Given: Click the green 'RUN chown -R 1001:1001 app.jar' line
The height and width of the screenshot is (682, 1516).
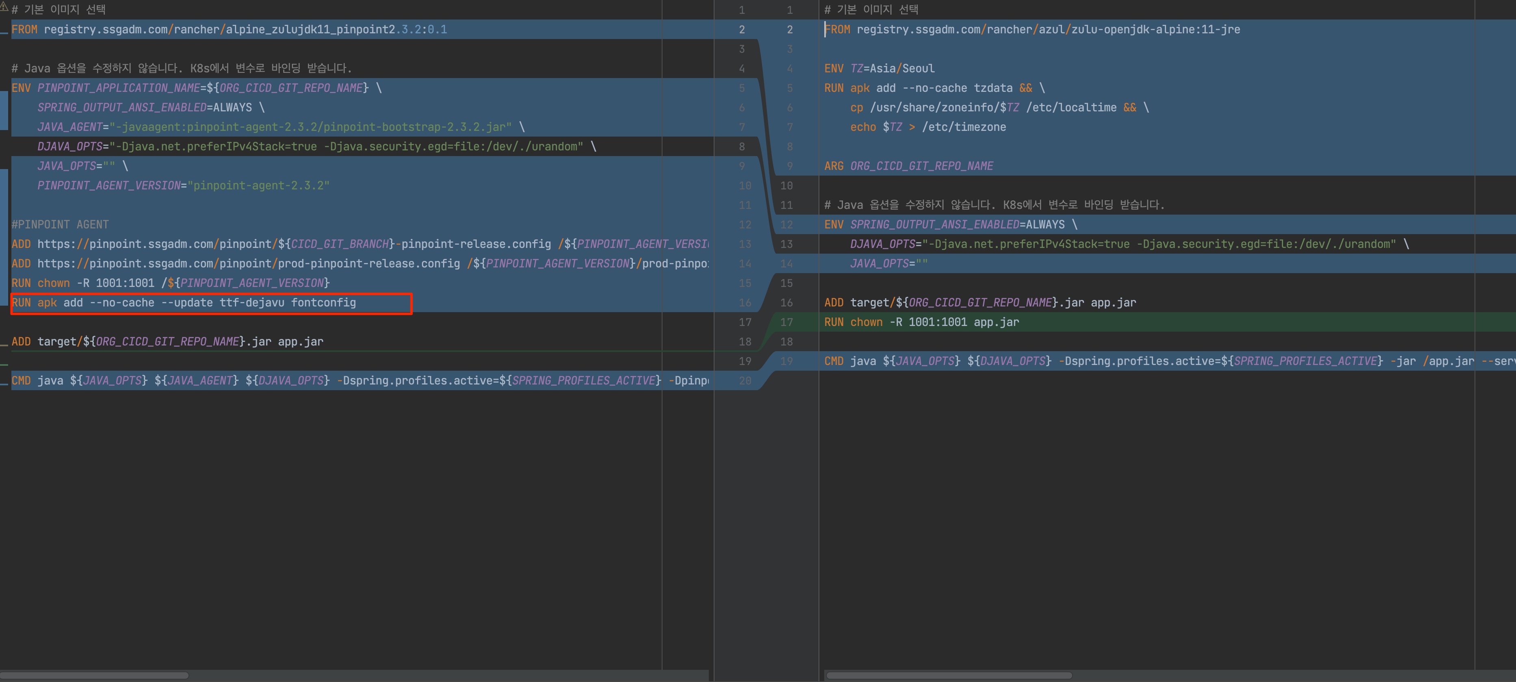Looking at the screenshot, I should 921,322.
